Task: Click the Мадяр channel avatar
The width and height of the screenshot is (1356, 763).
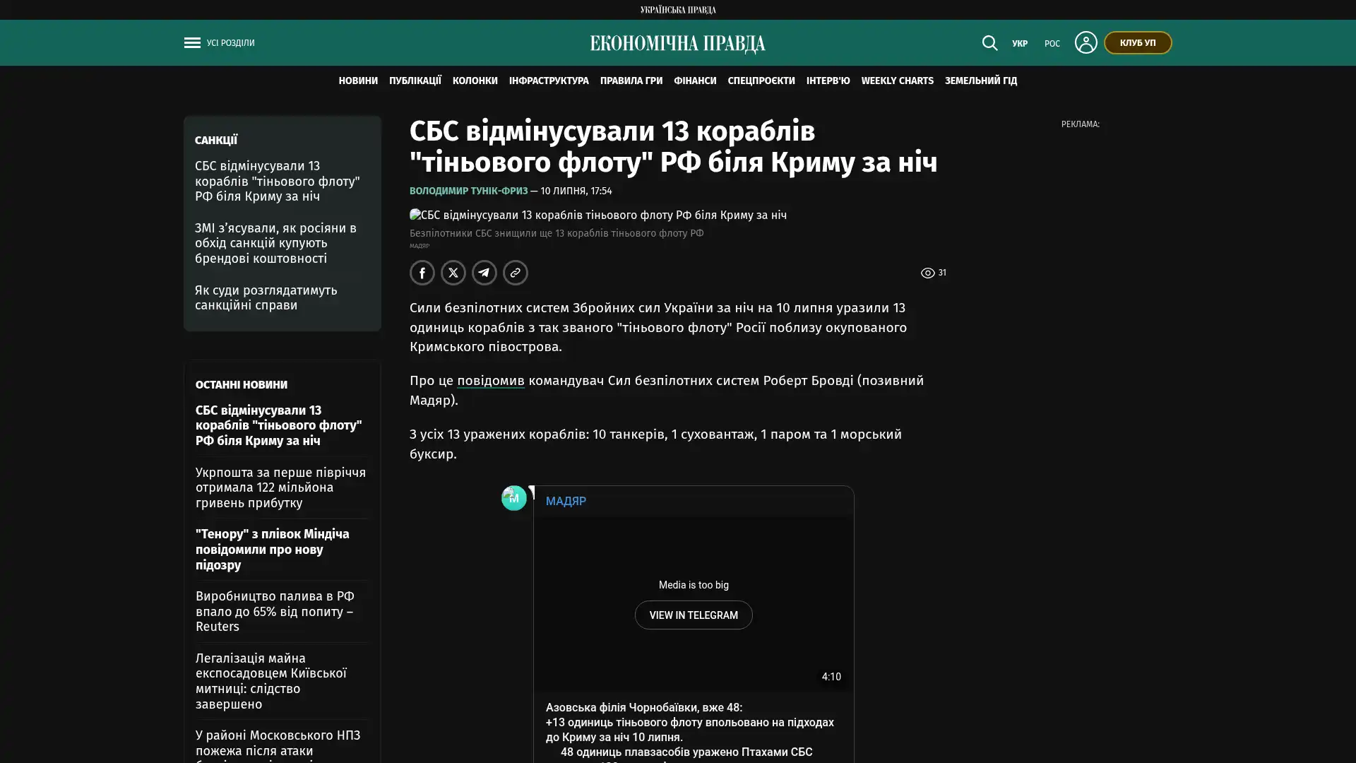Action: tap(514, 498)
